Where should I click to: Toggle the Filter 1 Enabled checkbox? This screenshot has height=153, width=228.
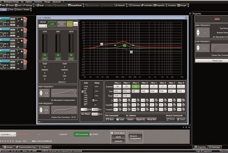coord(118,87)
